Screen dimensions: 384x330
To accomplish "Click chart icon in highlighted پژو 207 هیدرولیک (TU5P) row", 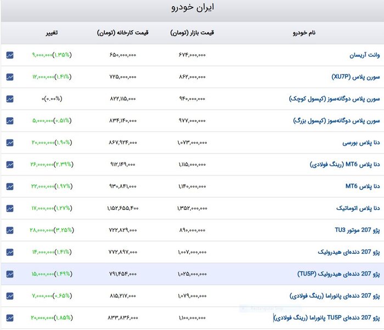I will [x=10, y=274].
